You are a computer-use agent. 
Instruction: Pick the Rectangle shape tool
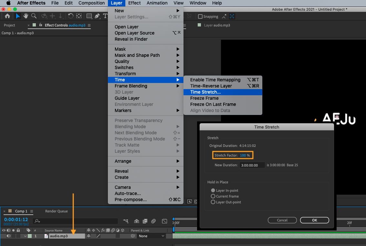[x=89, y=16]
